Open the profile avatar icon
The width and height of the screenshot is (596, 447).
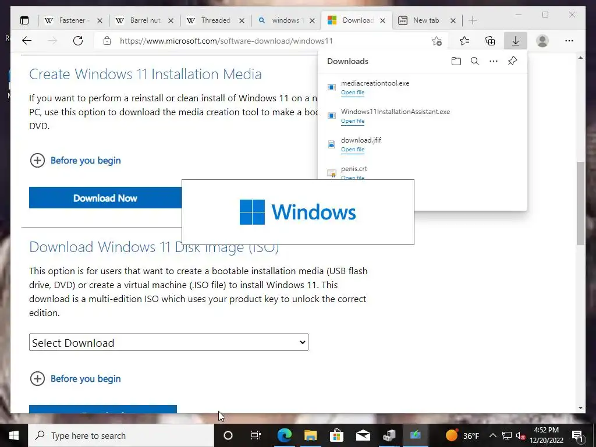point(542,41)
